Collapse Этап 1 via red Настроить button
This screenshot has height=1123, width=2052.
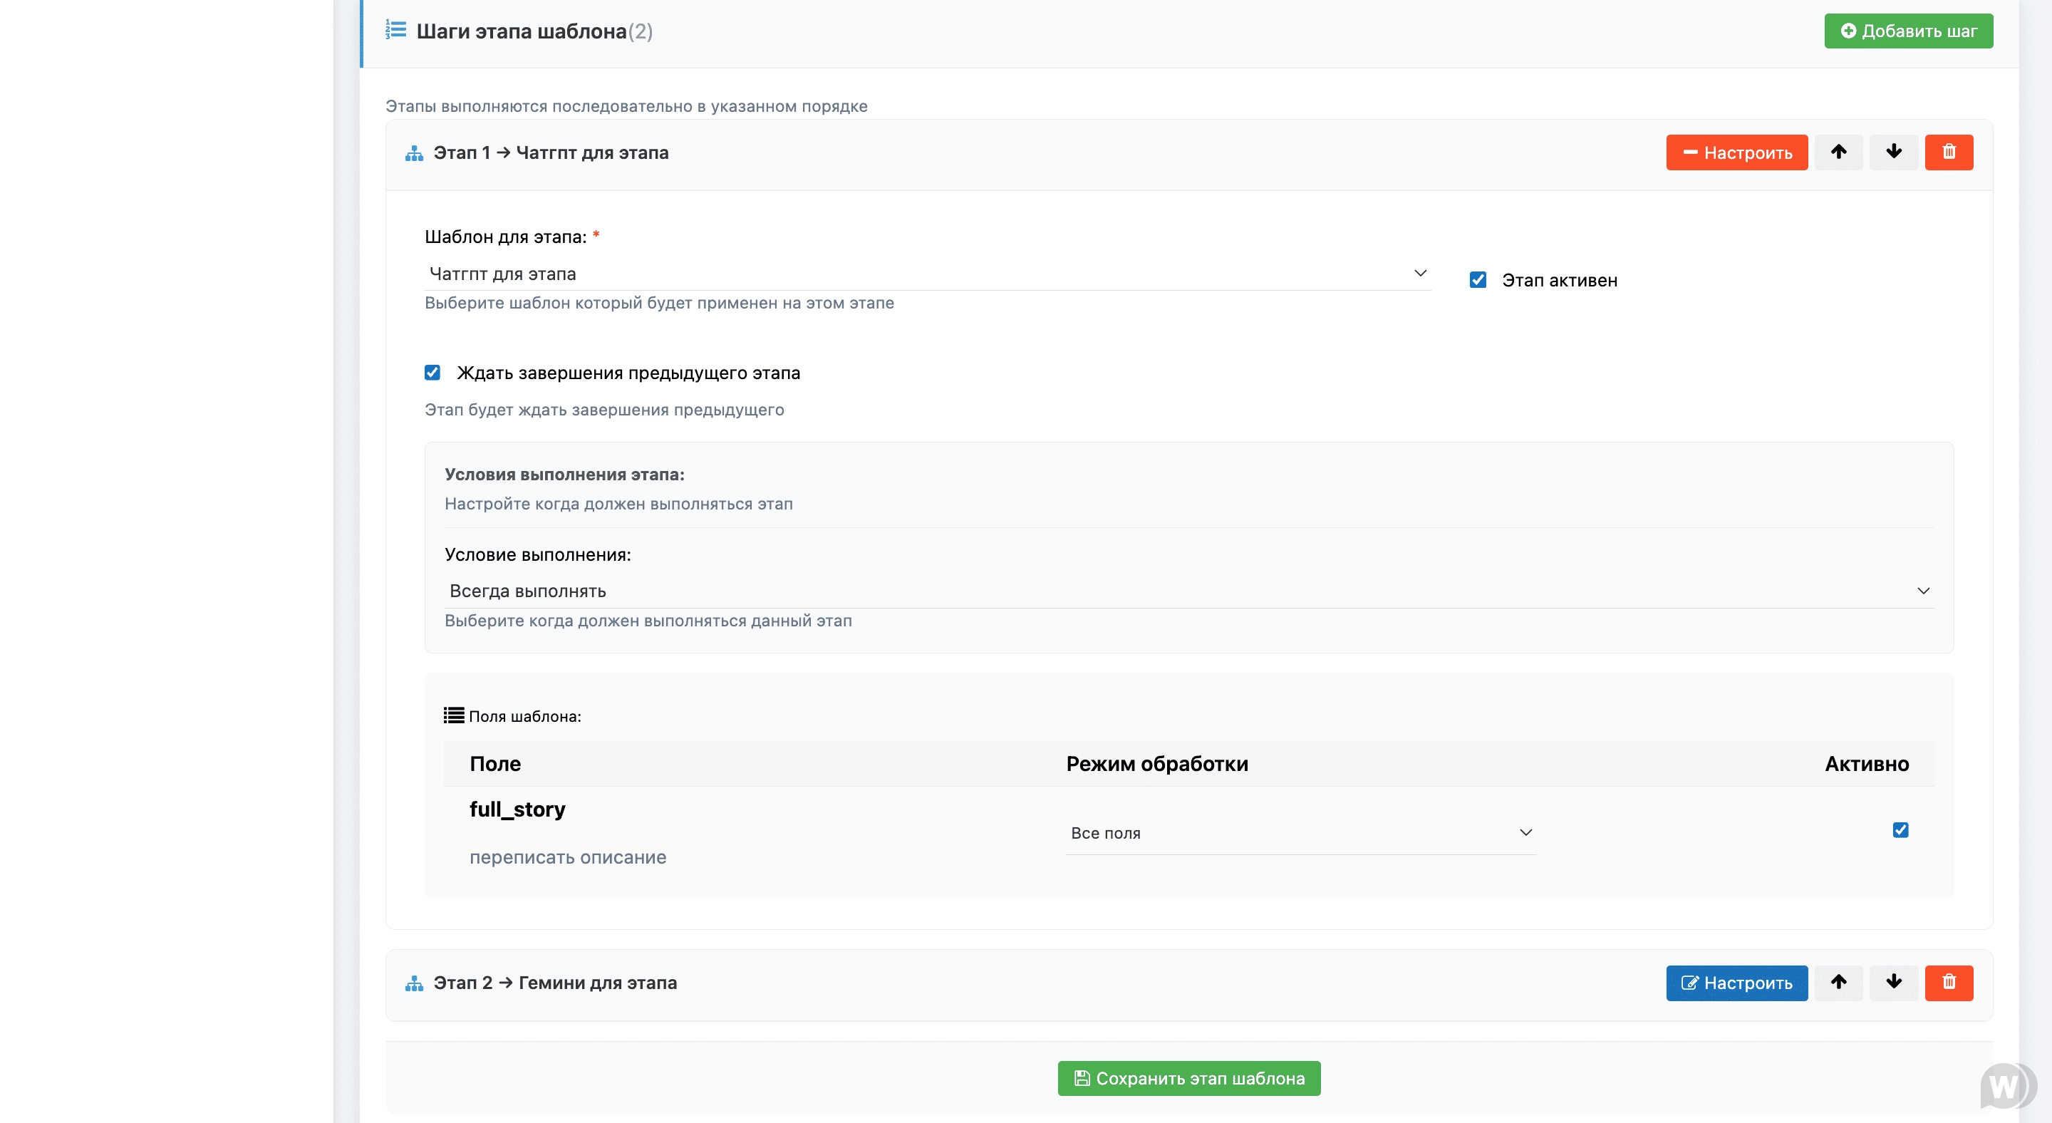[1736, 152]
